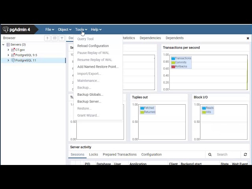Image resolution: width=252 pixels, height=189 pixels.
Task: Click the disconnected CT.gov server icon
Action: (x=13, y=50)
